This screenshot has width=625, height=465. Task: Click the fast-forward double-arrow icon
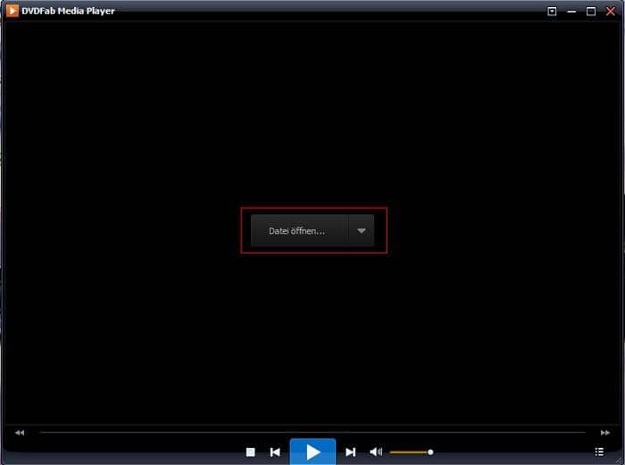click(x=605, y=432)
